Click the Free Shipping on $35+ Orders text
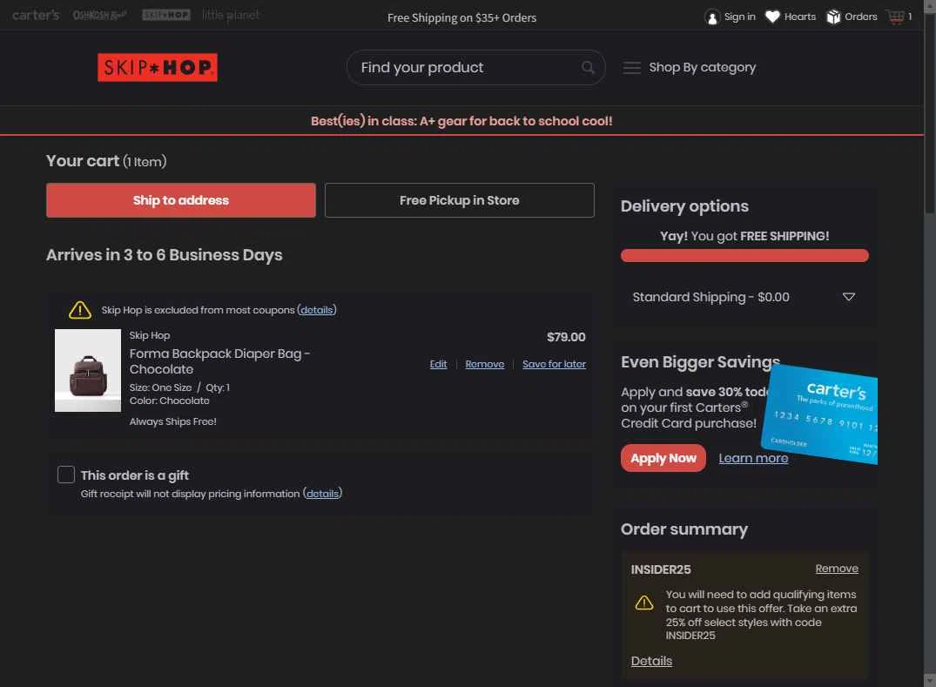This screenshot has height=687, width=936. tap(462, 18)
